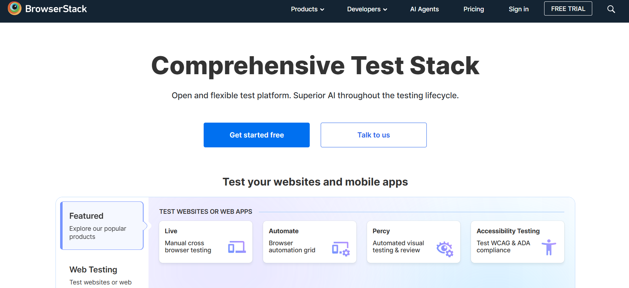Click the Manual cross browser testing text
629x288 pixels.
pos(188,247)
